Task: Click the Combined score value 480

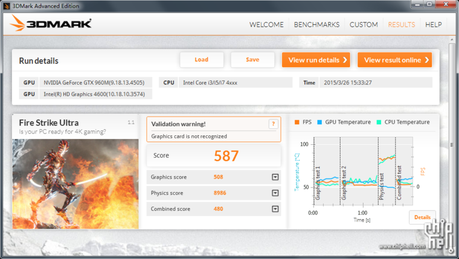Action: tap(219, 209)
